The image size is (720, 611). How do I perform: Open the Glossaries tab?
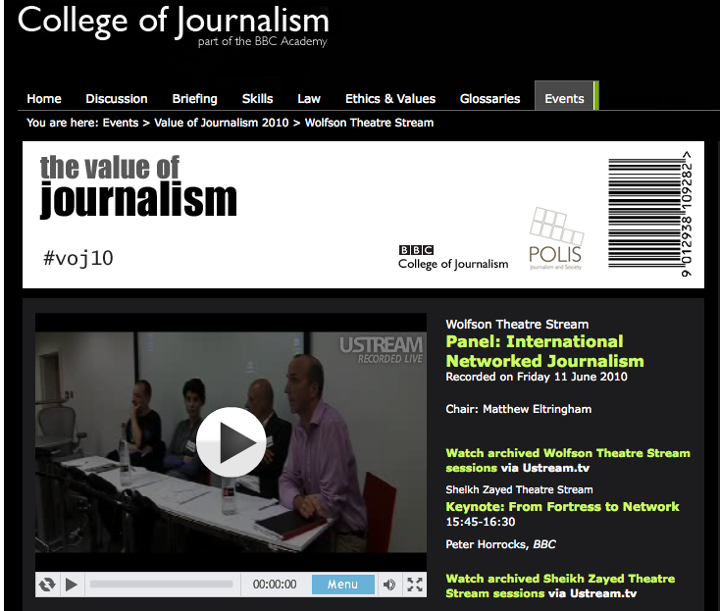click(489, 99)
